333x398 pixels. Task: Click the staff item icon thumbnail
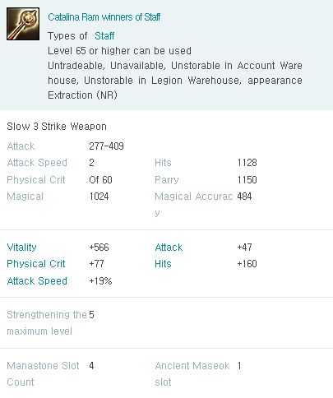(23, 24)
